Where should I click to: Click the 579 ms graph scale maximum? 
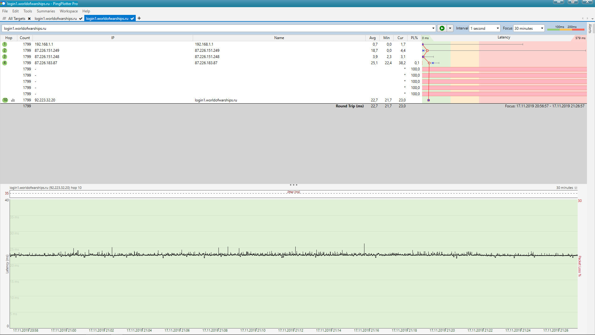580,38
